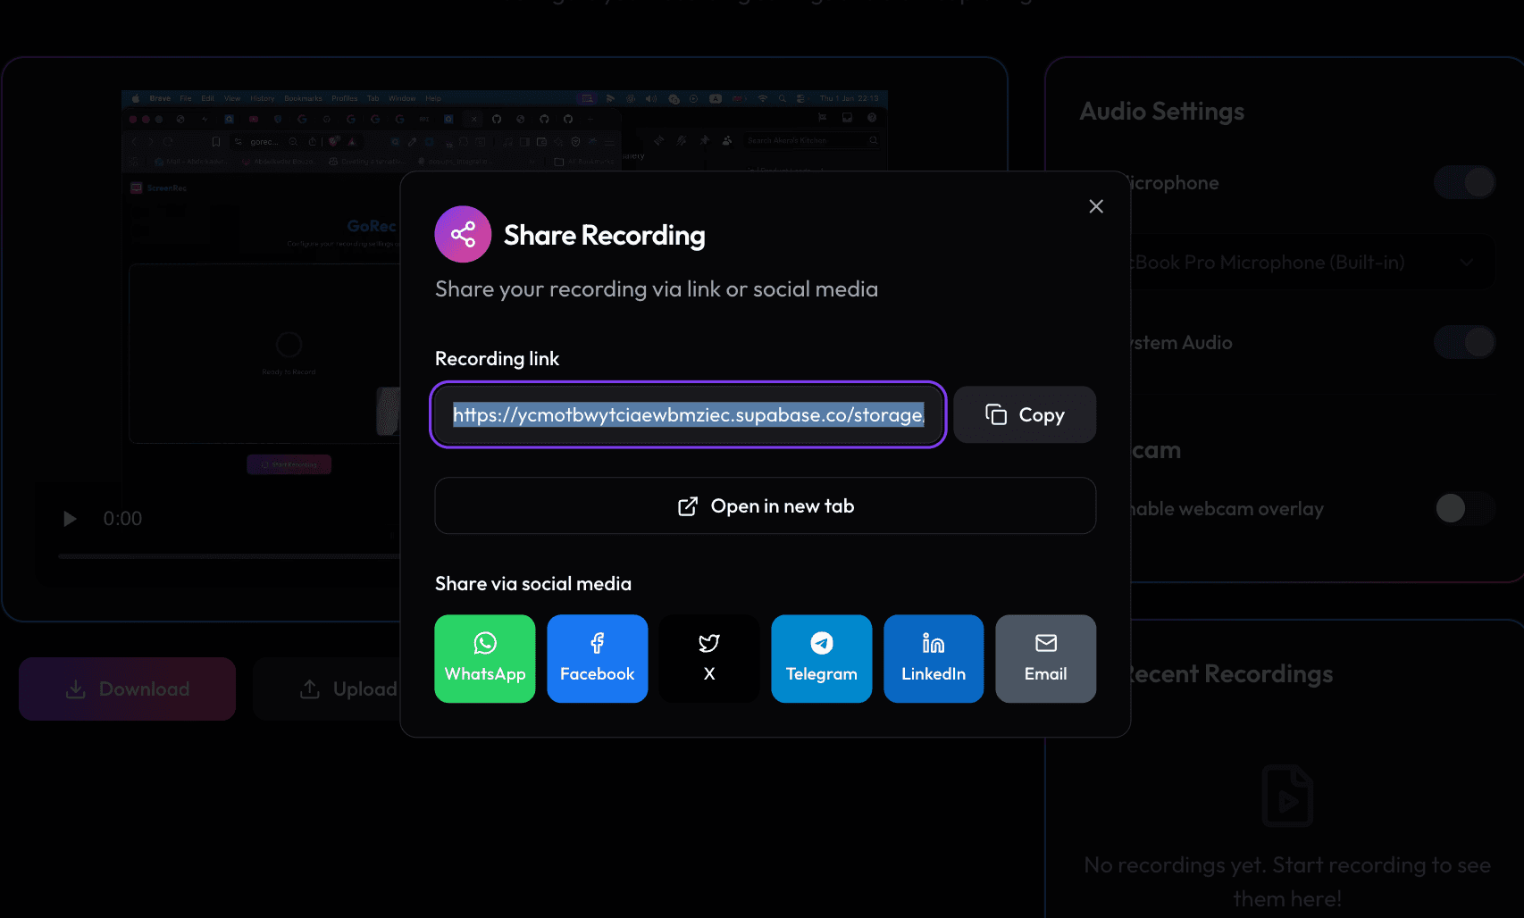This screenshot has width=1524, height=918.
Task: Share the recording by Email
Action: [1046, 658]
